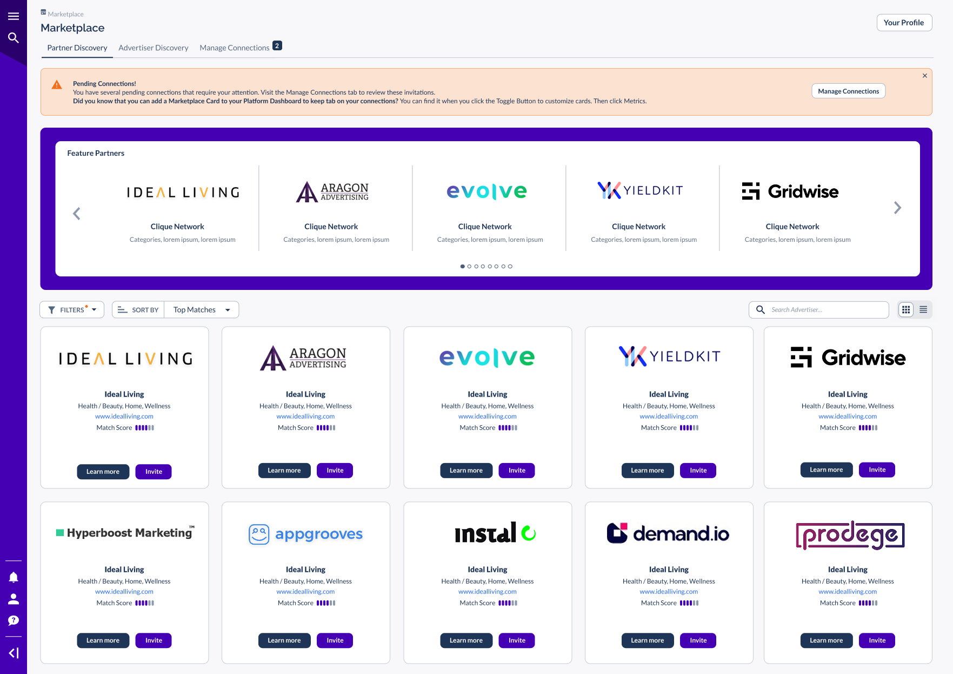Viewport: 953px width, 674px height.
Task: Open the YieldKit featured partner logo
Action: (640, 190)
